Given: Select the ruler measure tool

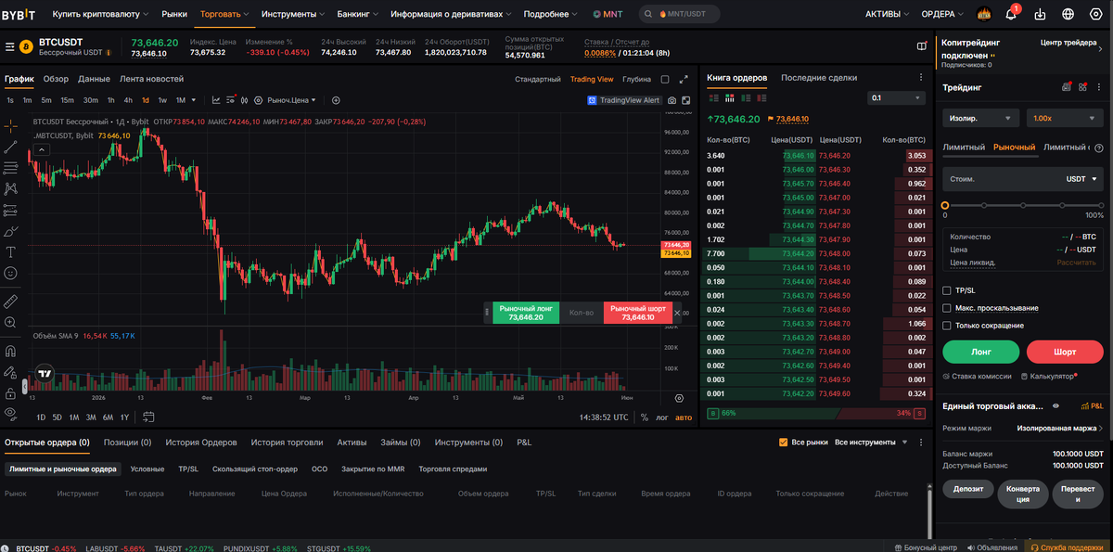Looking at the screenshot, I should click(10, 301).
